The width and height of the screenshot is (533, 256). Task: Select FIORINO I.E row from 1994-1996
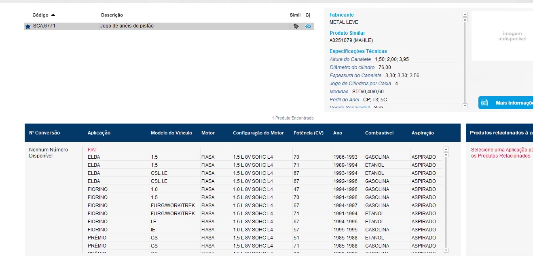[264, 222]
